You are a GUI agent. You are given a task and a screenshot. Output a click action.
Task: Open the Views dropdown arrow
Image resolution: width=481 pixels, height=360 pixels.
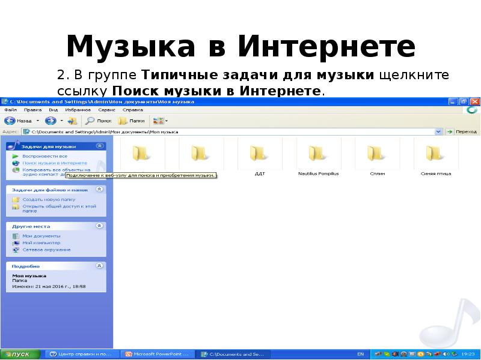tap(167, 121)
